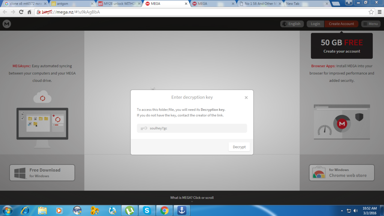Viewport: 384px width, 216px height.
Task: Launch Internet Explorer from the taskbar
Action: [x=25, y=211]
